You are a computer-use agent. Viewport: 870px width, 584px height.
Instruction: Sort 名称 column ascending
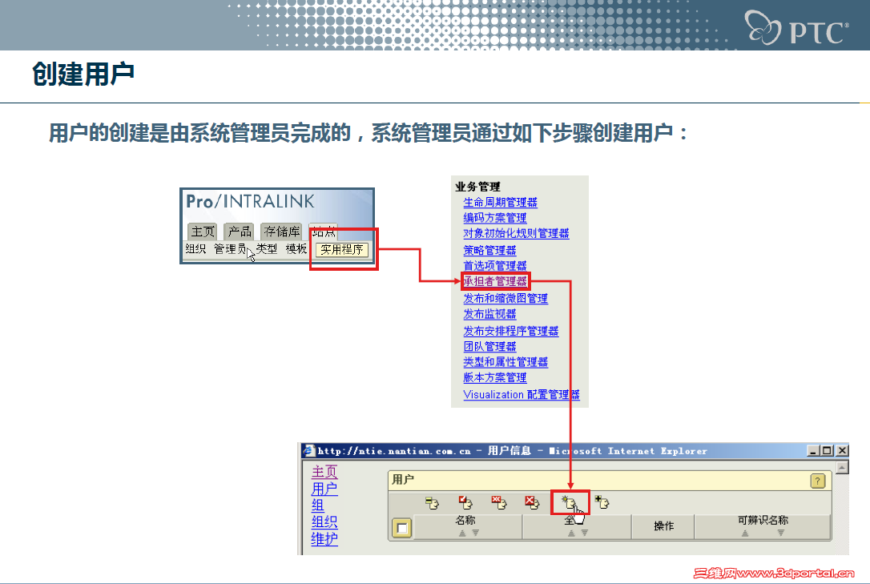coord(461,533)
